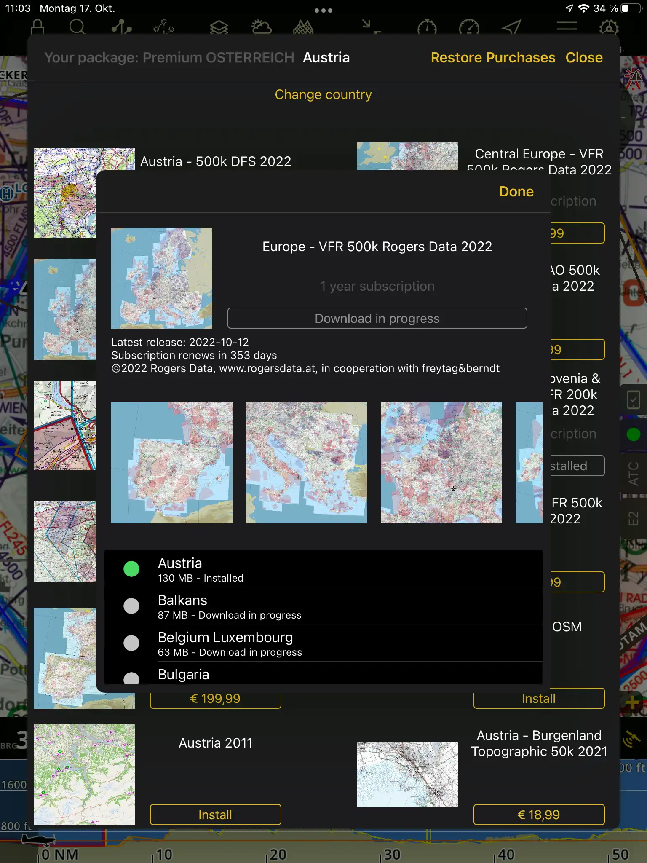Toggle the Balkans region download circle
The image size is (647, 863).
(131, 606)
